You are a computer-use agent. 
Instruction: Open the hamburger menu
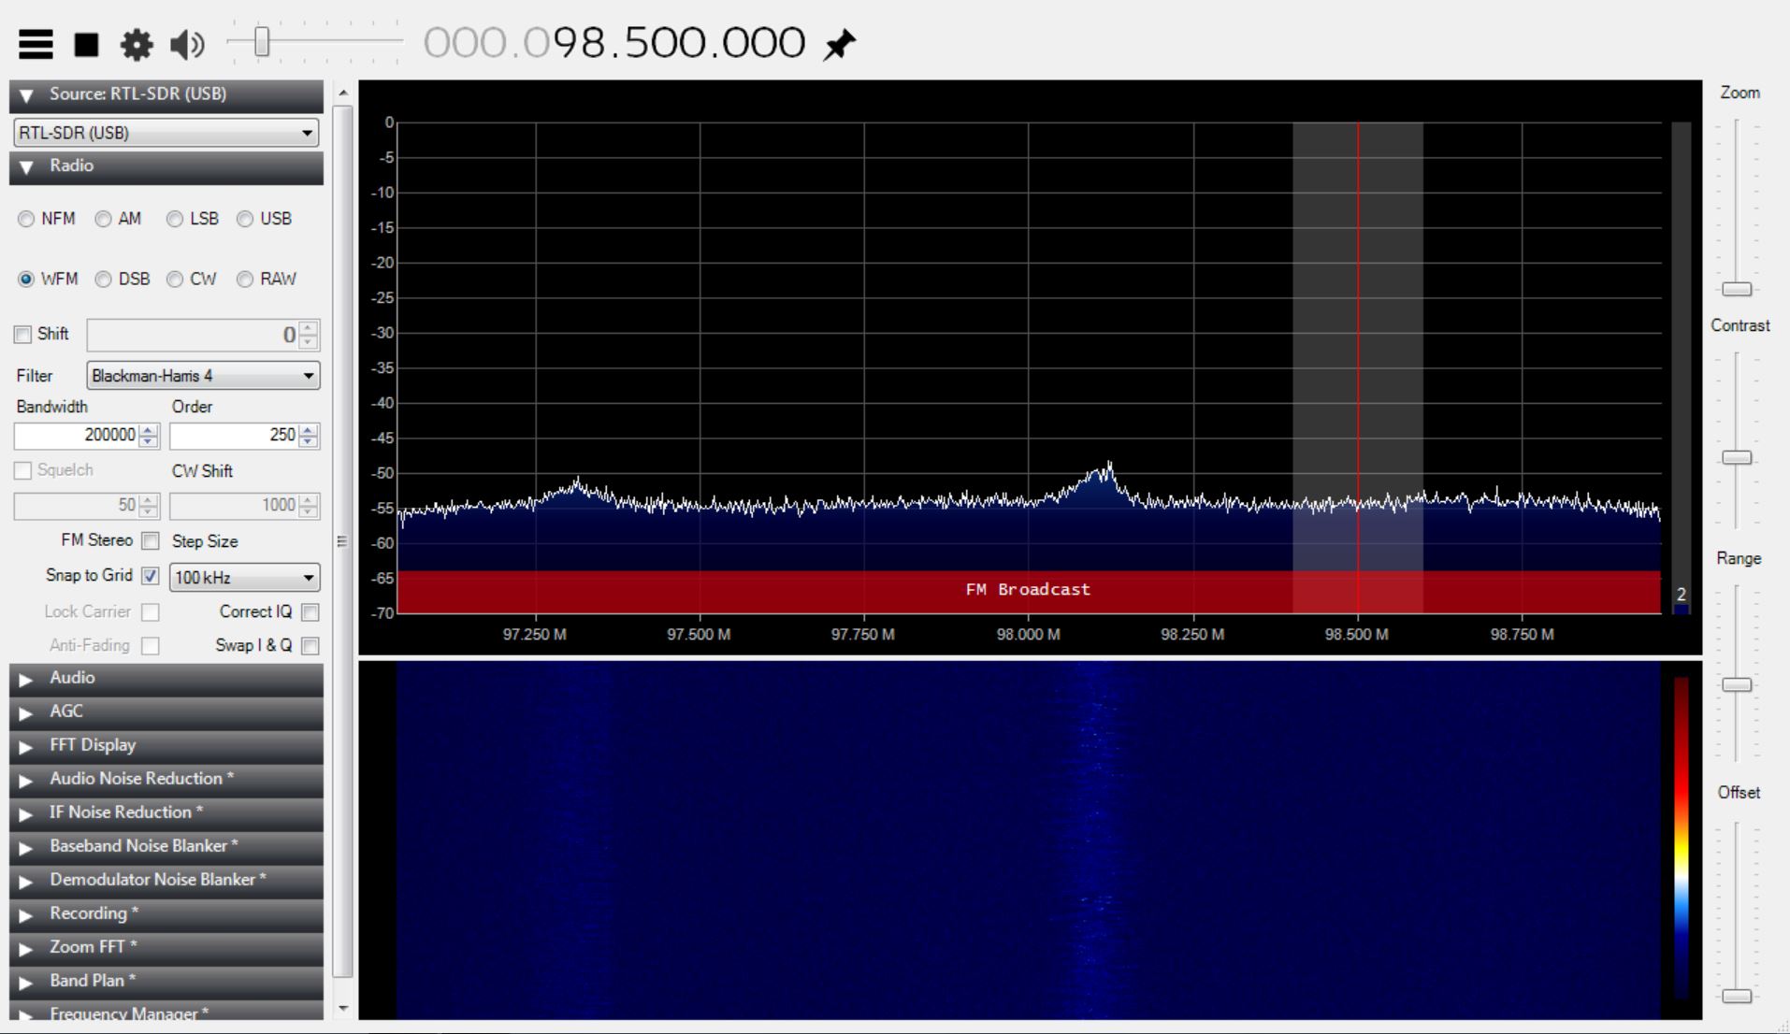tap(35, 43)
